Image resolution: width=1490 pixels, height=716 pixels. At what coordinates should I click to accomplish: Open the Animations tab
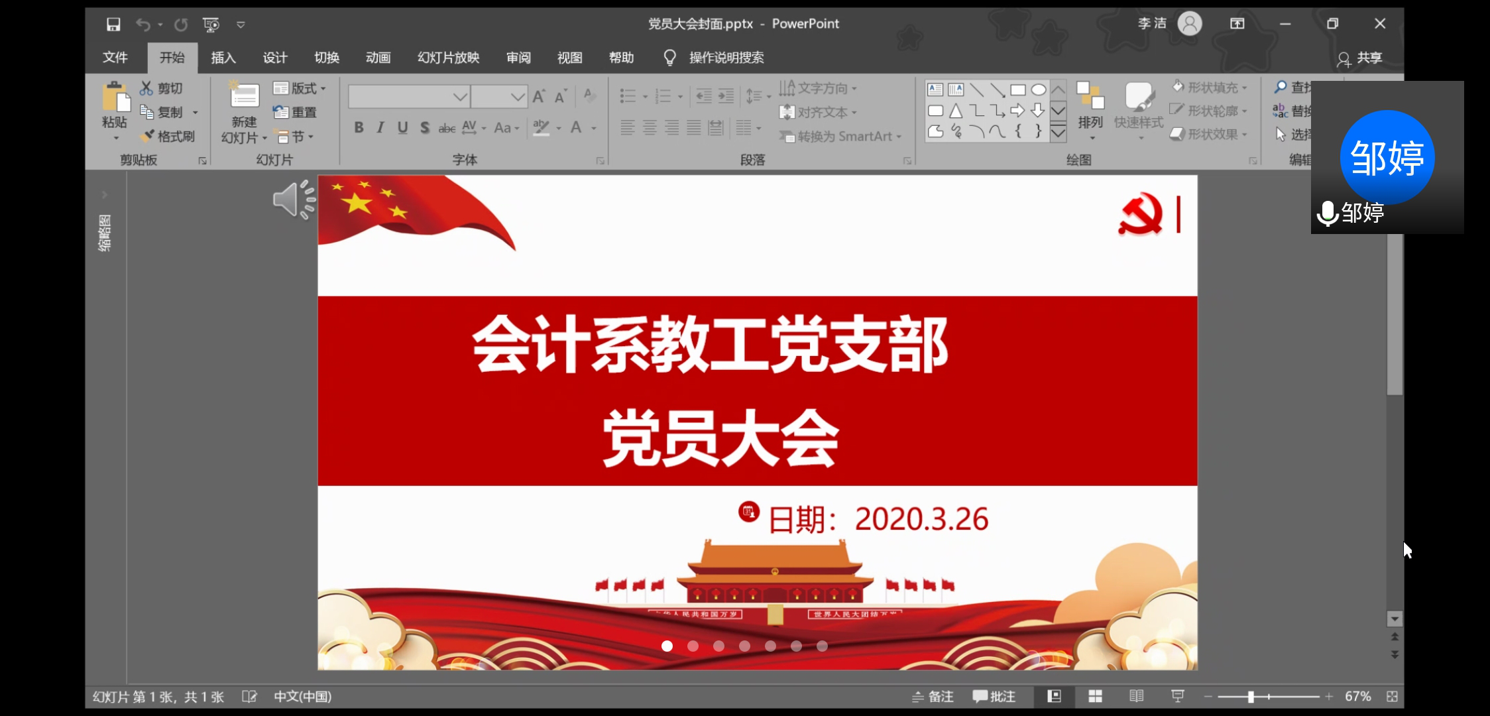378,58
